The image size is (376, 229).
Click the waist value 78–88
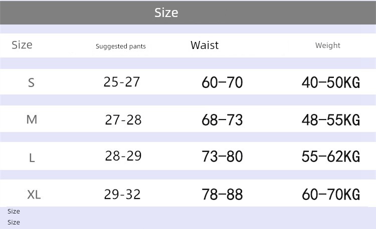coord(222,194)
